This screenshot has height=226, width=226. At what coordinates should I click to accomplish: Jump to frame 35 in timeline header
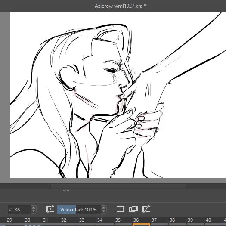pyautogui.click(x=118, y=220)
